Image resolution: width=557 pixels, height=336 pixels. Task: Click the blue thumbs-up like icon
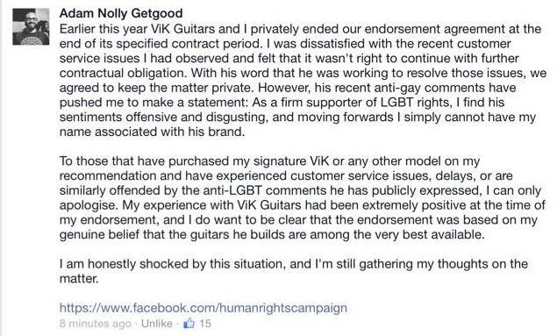[x=189, y=323]
